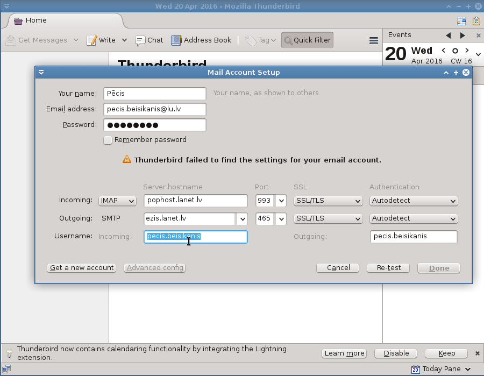Click the Done button
This screenshot has width=484, height=376.
439,268
